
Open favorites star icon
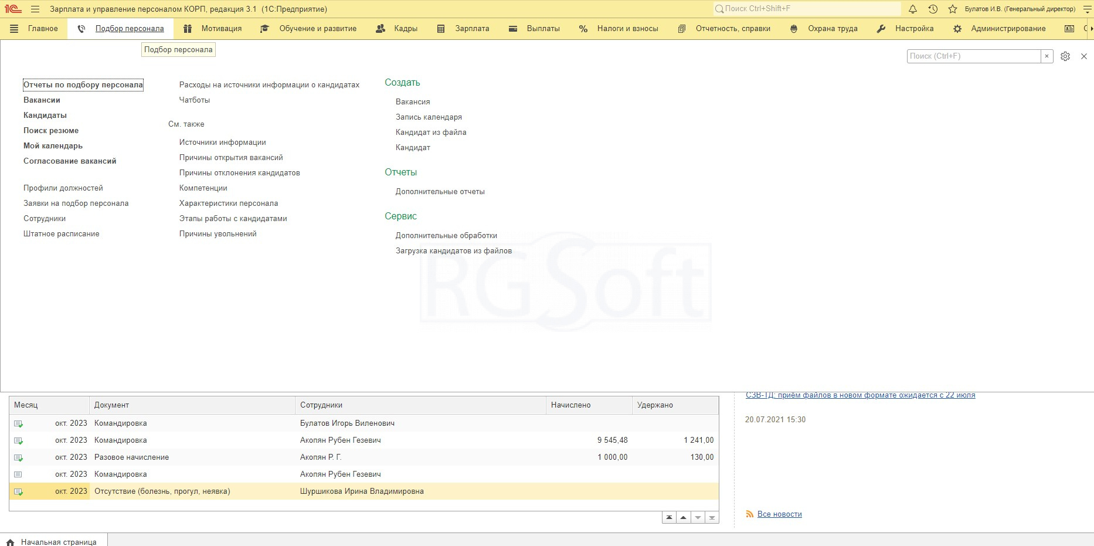[x=953, y=9]
